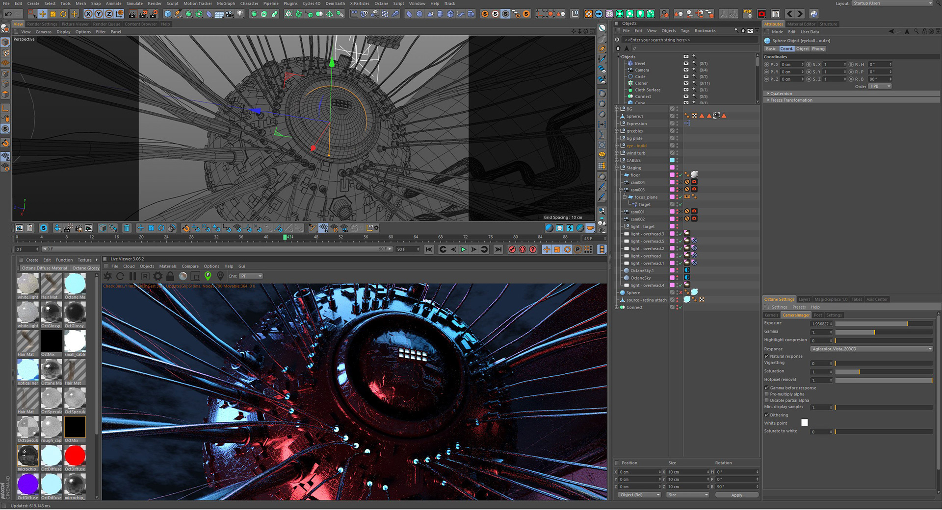The height and width of the screenshot is (510, 942).
Task: Click the Autokeying red icon
Action: pos(523,249)
